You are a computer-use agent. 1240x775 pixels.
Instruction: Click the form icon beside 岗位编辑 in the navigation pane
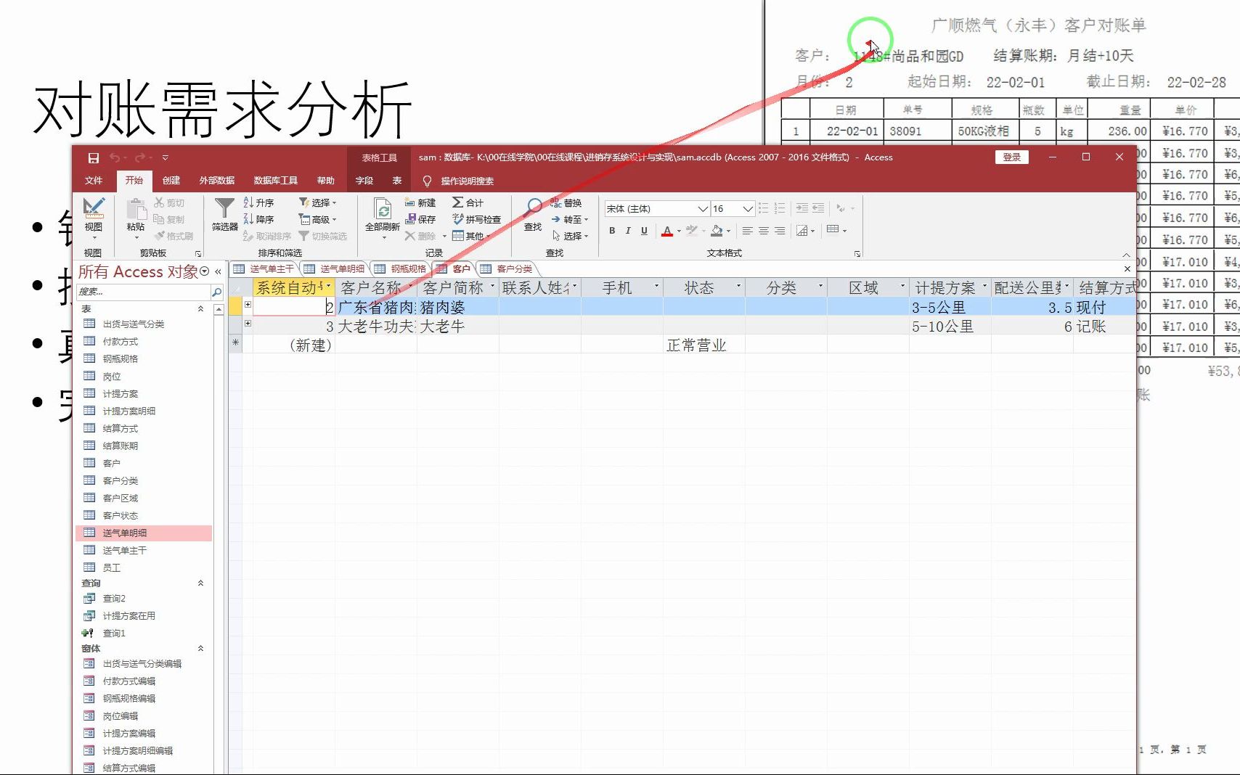tap(89, 715)
